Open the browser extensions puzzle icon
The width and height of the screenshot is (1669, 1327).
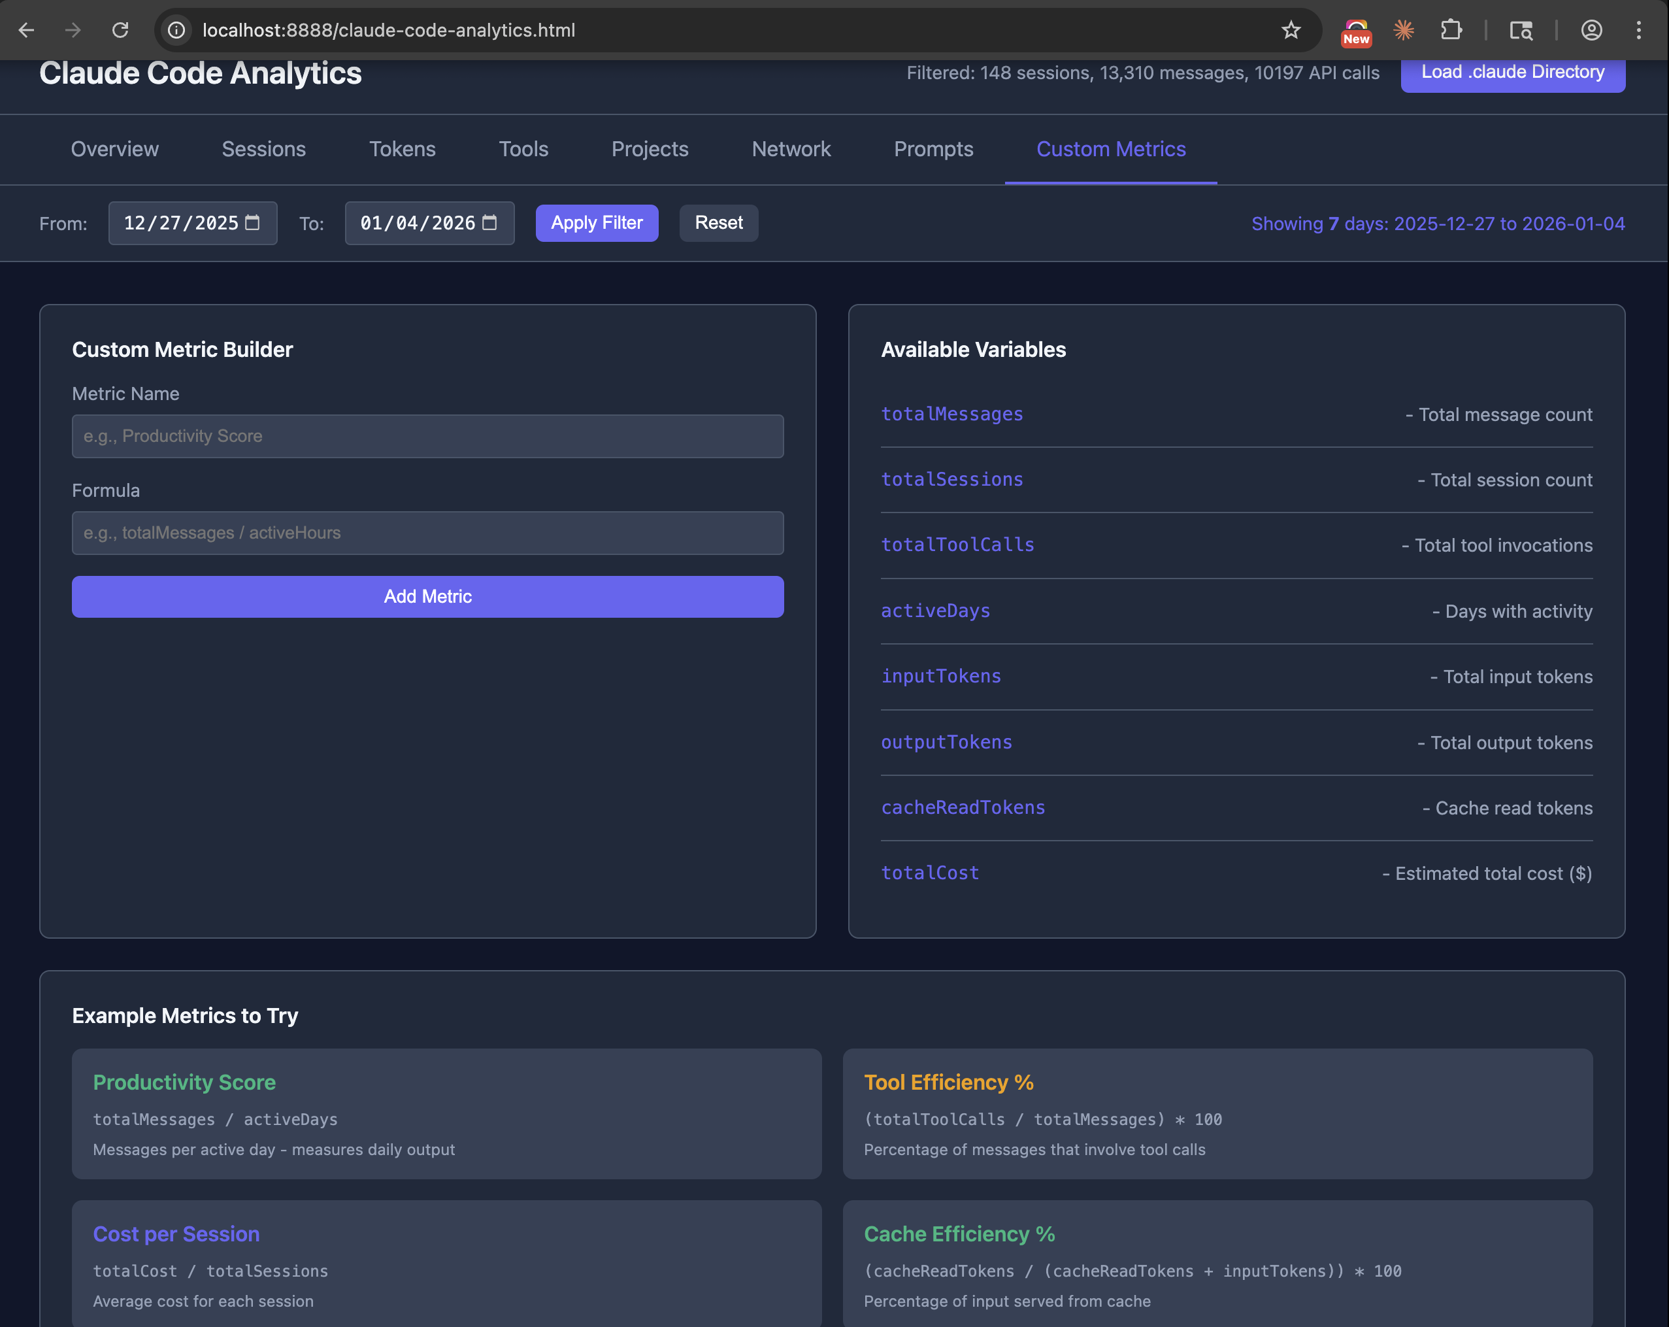point(1451,30)
